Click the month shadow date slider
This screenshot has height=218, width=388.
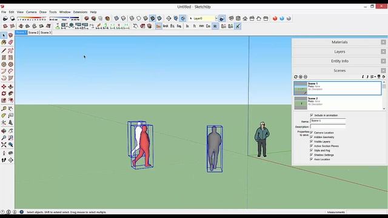click(x=32, y=19)
